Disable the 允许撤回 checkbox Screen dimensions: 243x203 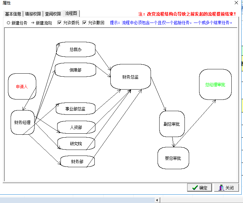[84, 23]
